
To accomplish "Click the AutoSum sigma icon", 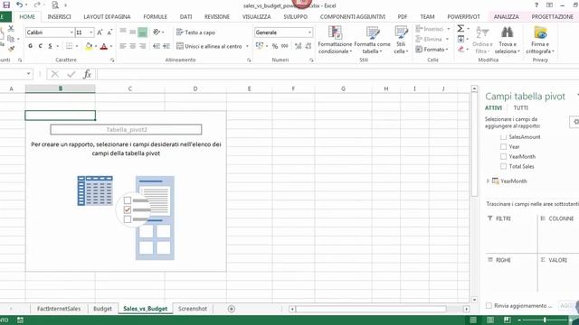I will [460, 28].
